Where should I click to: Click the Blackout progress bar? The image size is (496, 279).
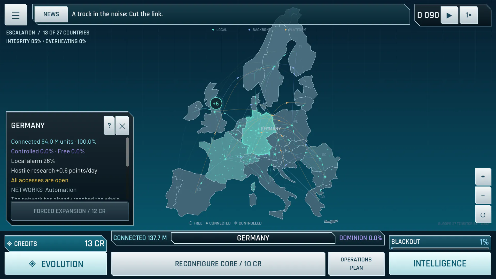(440, 248)
